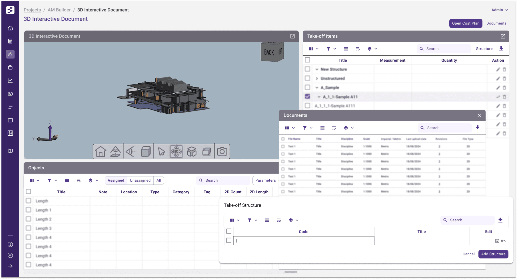Click the Search field in Objects panel
The image size is (517, 279).
tap(223, 180)
